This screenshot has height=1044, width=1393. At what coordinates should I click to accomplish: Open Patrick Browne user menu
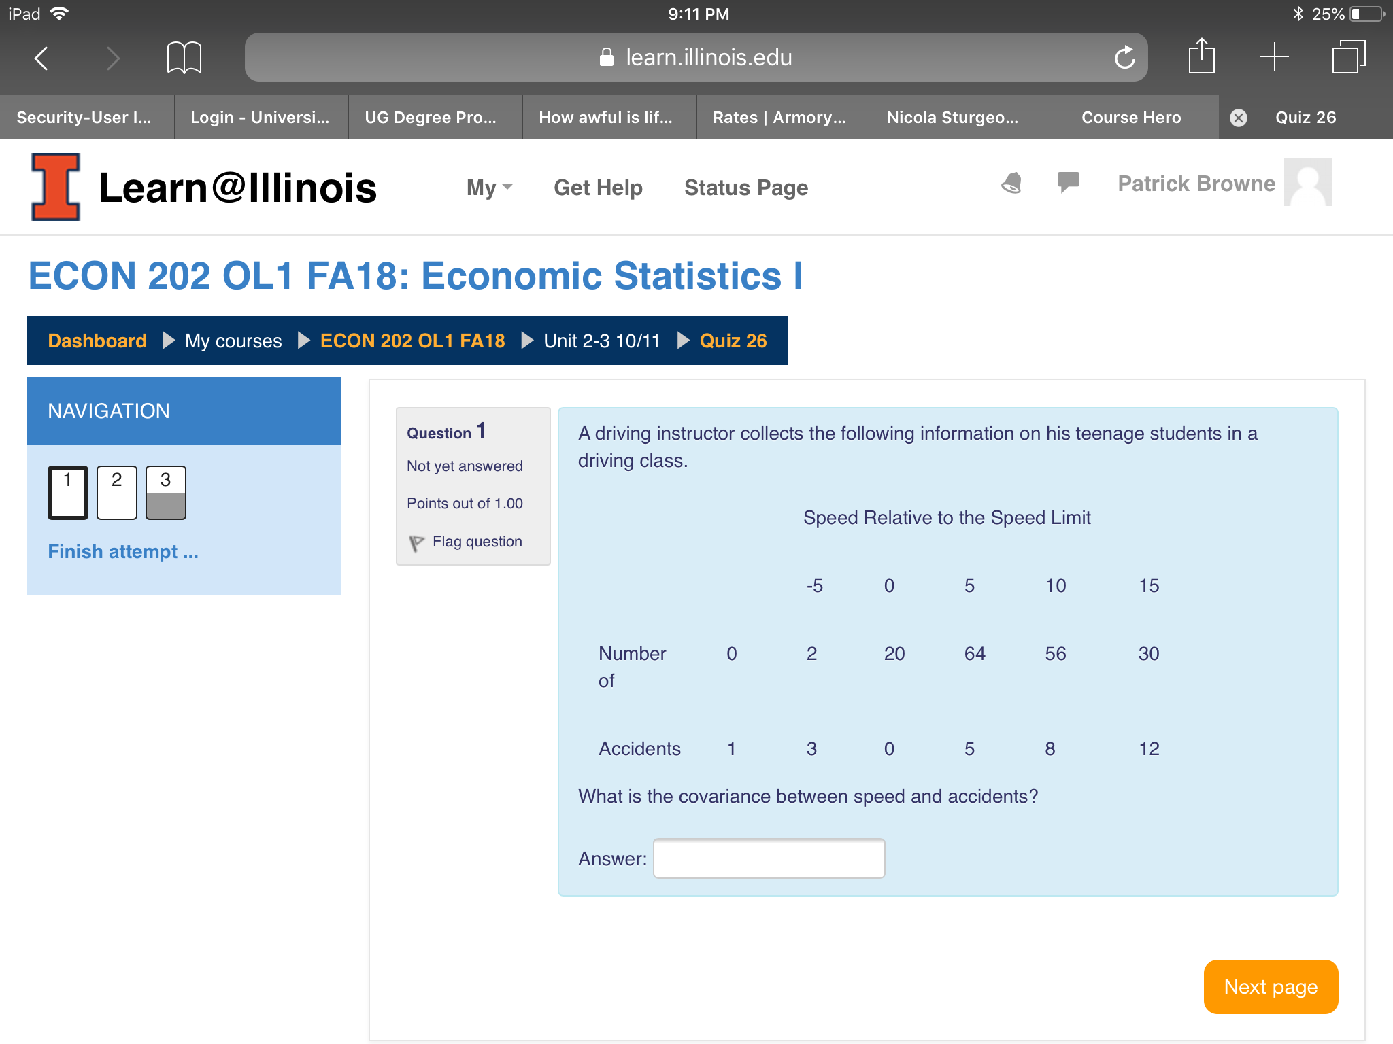coord(1196,184)
